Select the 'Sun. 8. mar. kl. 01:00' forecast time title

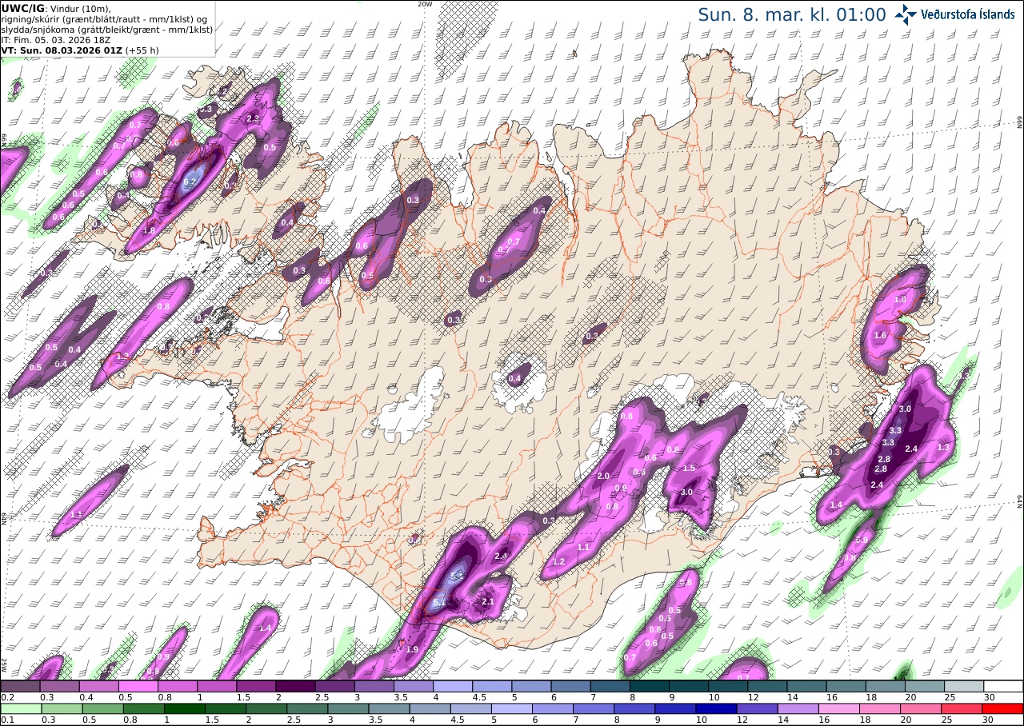point(792,15)
